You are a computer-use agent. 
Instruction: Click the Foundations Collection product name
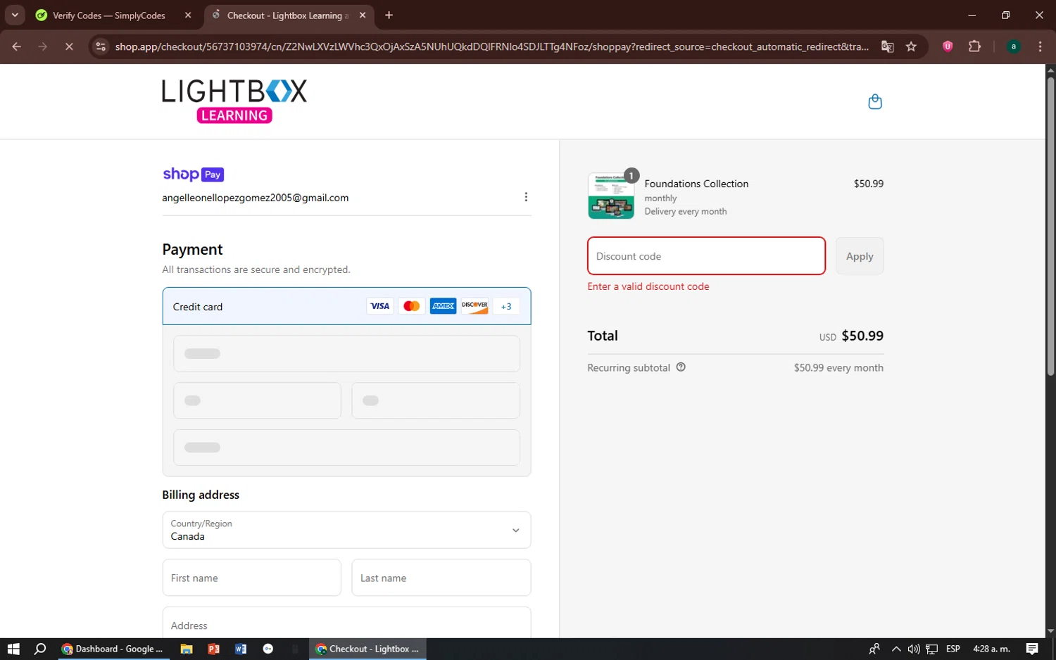pyautogui.click(x=696, y=184)
